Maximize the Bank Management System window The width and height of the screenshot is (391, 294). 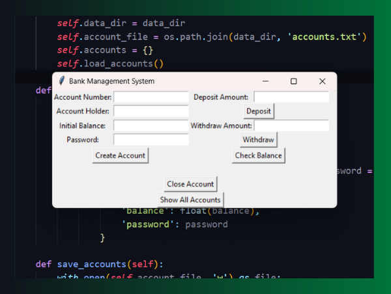[293, 81]
